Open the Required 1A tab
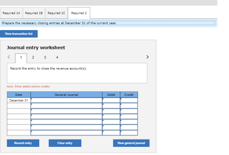The width and height of the screenshot is (229, 155). coord(11,13)
